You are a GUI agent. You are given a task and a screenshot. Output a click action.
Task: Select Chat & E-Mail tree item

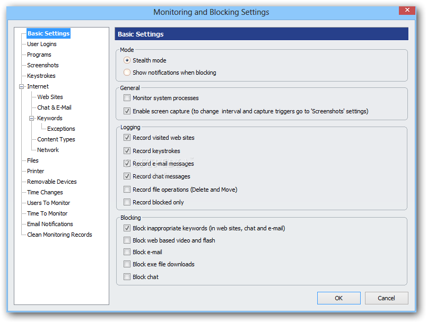54,107
